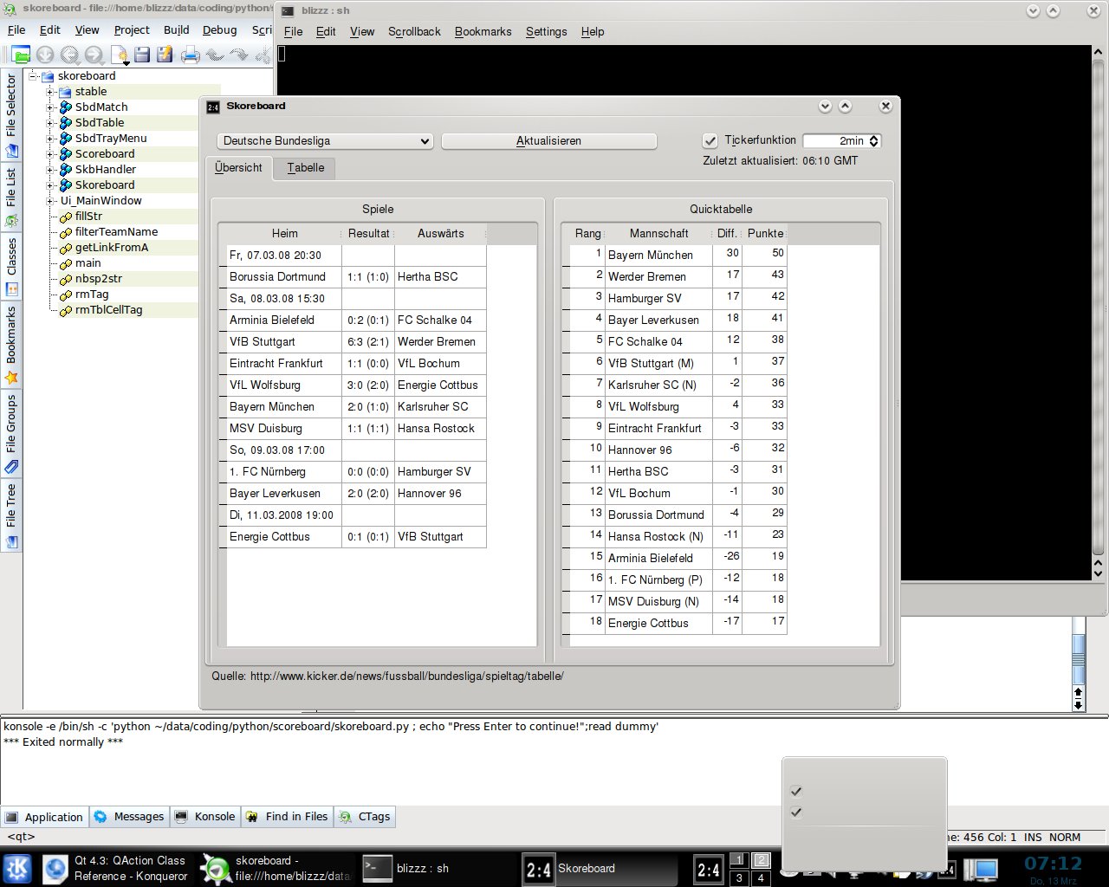This screenshot has height=887, width=1109.
Task: Select the SbdMatch class in tree
Action: 101,107
